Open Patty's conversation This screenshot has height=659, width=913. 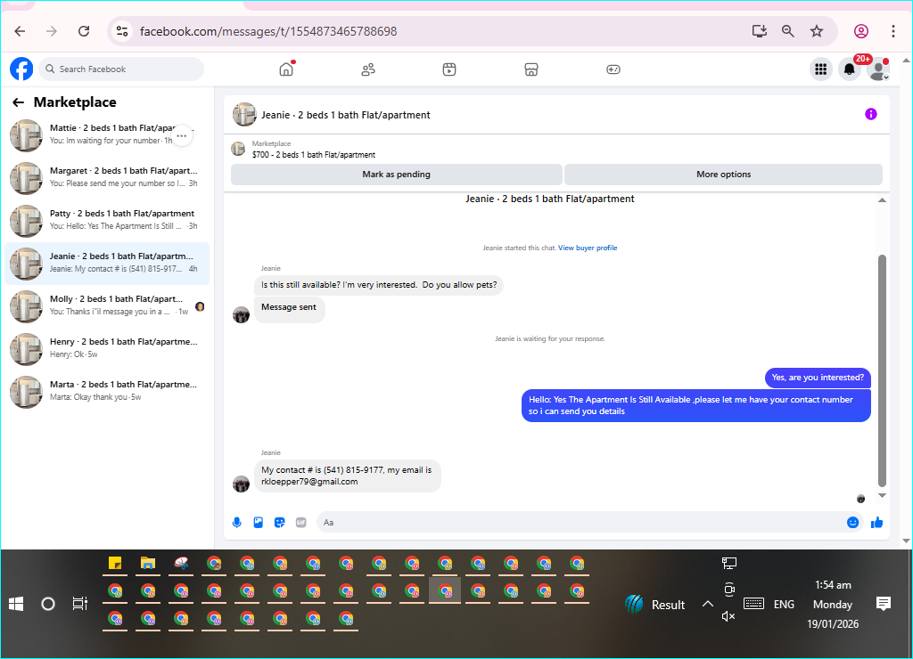click(107, 221)
